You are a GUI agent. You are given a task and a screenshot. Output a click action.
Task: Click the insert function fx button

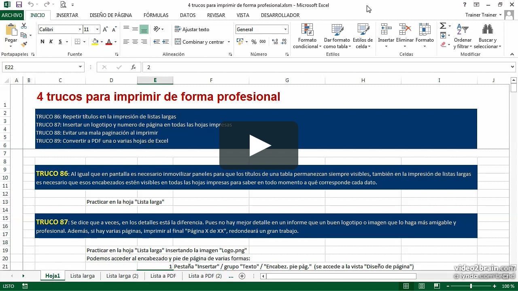point(133,67)
